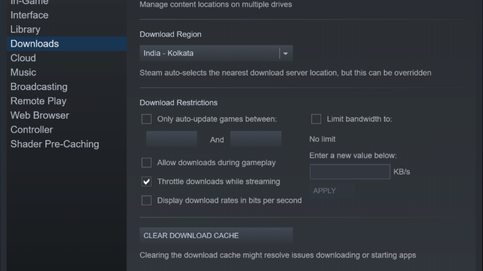This screenshot has height=271, width=483.
Task: Enable Display download rates in bits per second
Action: [147, 200]
